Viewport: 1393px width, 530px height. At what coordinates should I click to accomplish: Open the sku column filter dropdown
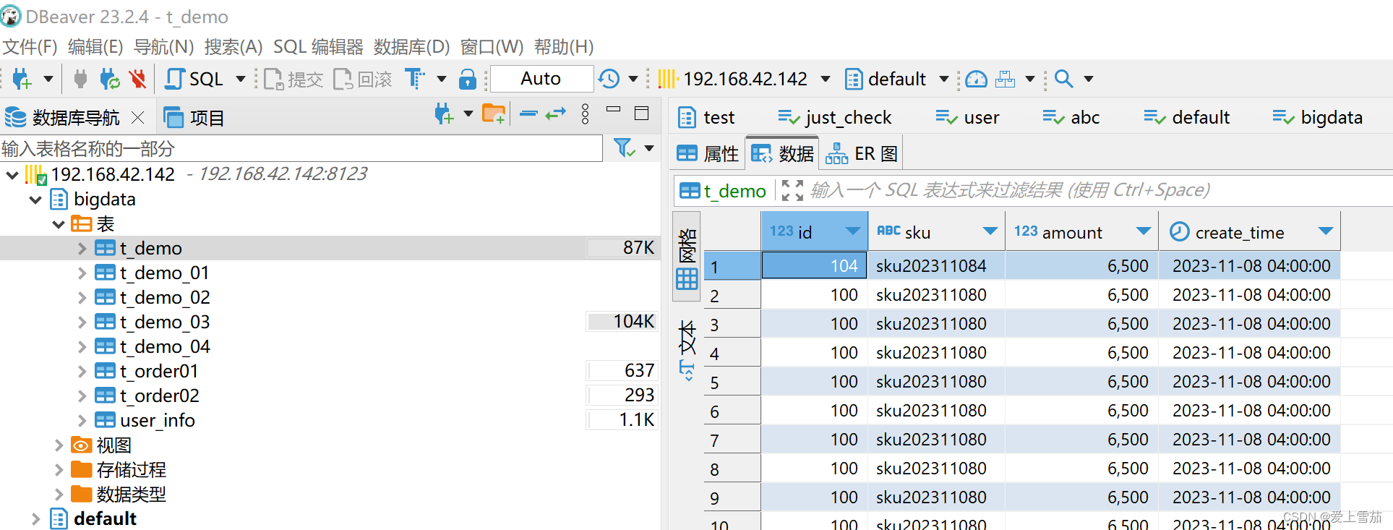(x=990, y=231)
